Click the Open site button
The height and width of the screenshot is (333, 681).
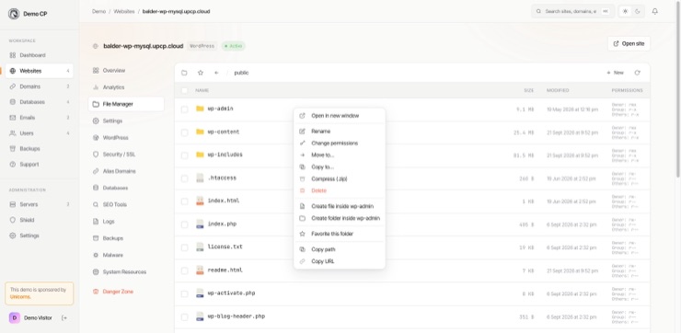point(629,44)
